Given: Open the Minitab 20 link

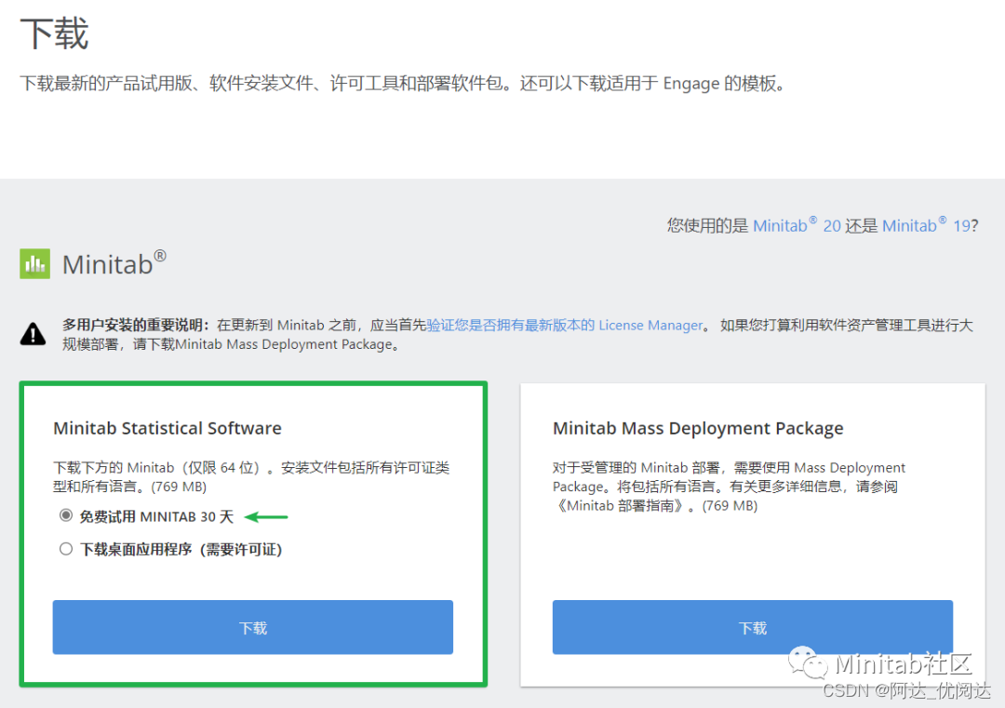Looking at the screenshot, I should point(797,225).
